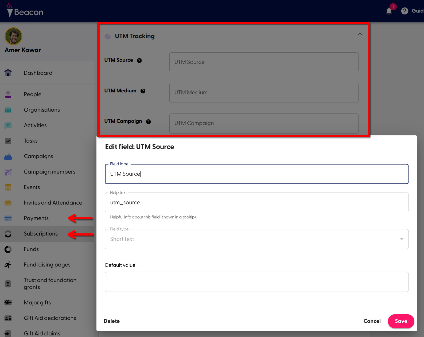Click the Subscriptions refresh icon
Viewport: 424px width, 337px height.
(8, 234)
